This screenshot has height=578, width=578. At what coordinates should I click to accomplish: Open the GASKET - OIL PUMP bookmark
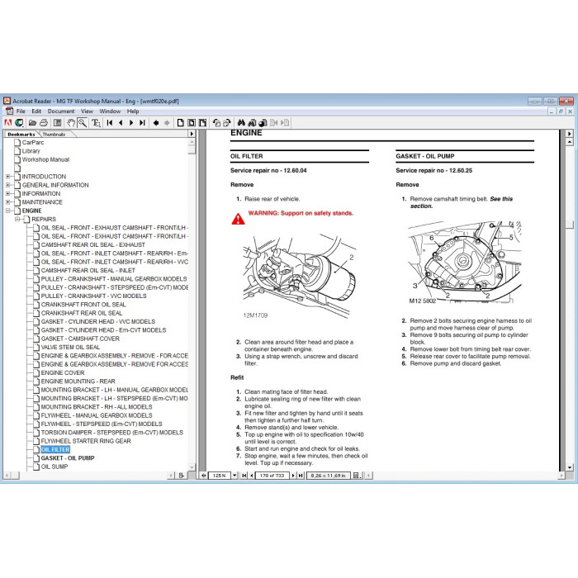pos(68,458)
